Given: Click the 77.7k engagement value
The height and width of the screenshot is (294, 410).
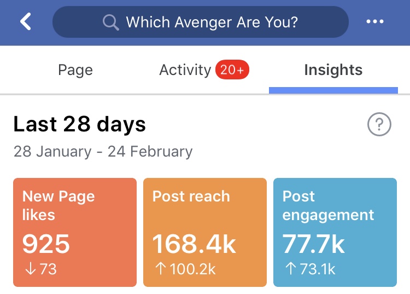Looking at the screenshot, I should coord(314,245).
